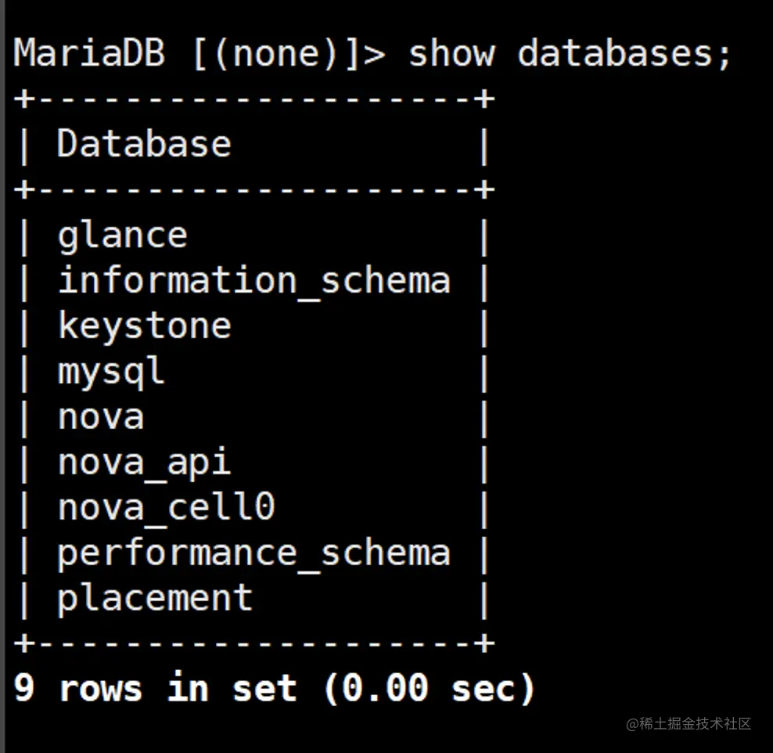Image resolution: width=773 pixels, height=753 pixels.
Task: Click the word 'show' in the command
Action: 451,53
